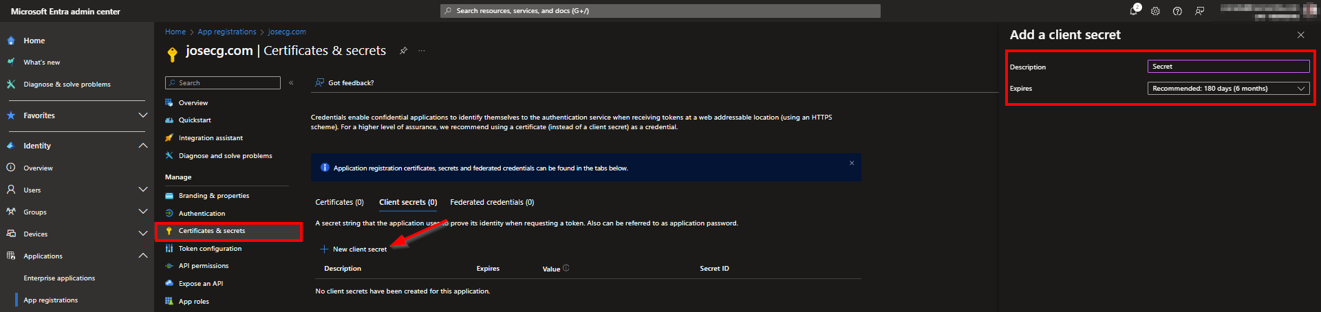Image resolution: width=1321 pixels, height=312 pixels.
Task: Expand the Users menu group
Action: 143,190
